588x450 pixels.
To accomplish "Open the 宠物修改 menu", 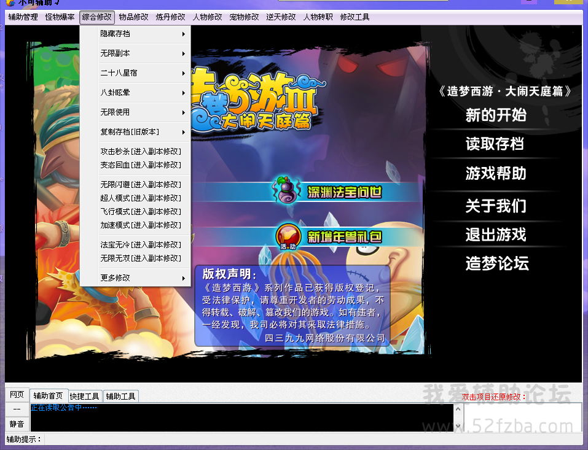I will click(244, 17).
